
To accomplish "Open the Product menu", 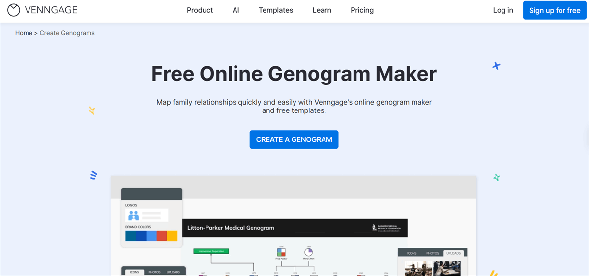I will coord(200,10).
